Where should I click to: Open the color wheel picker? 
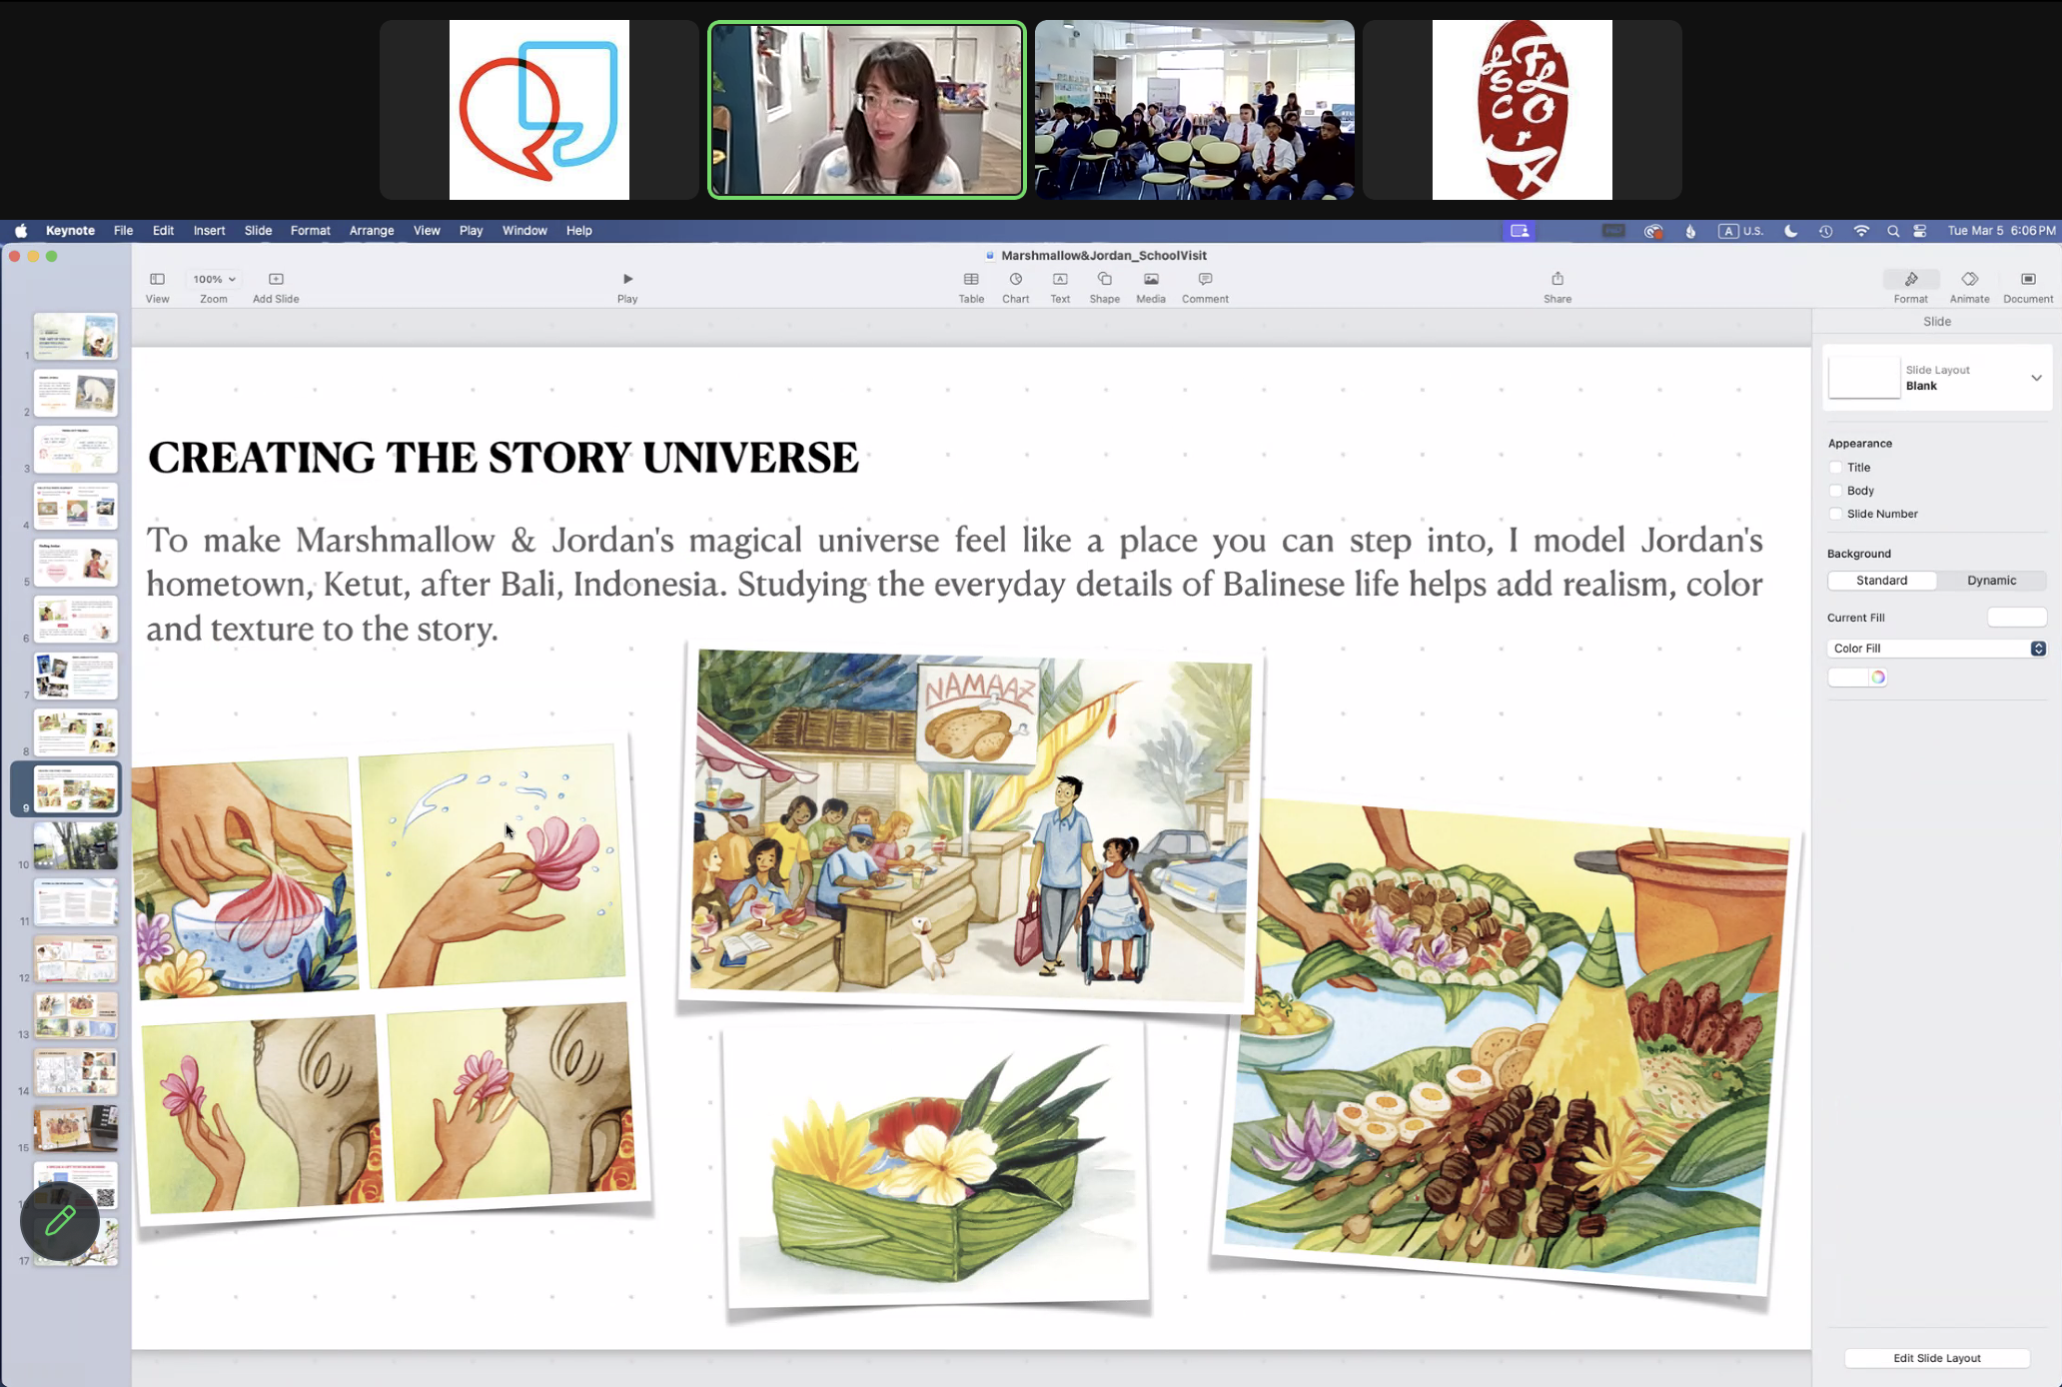tap(1878, 678)
